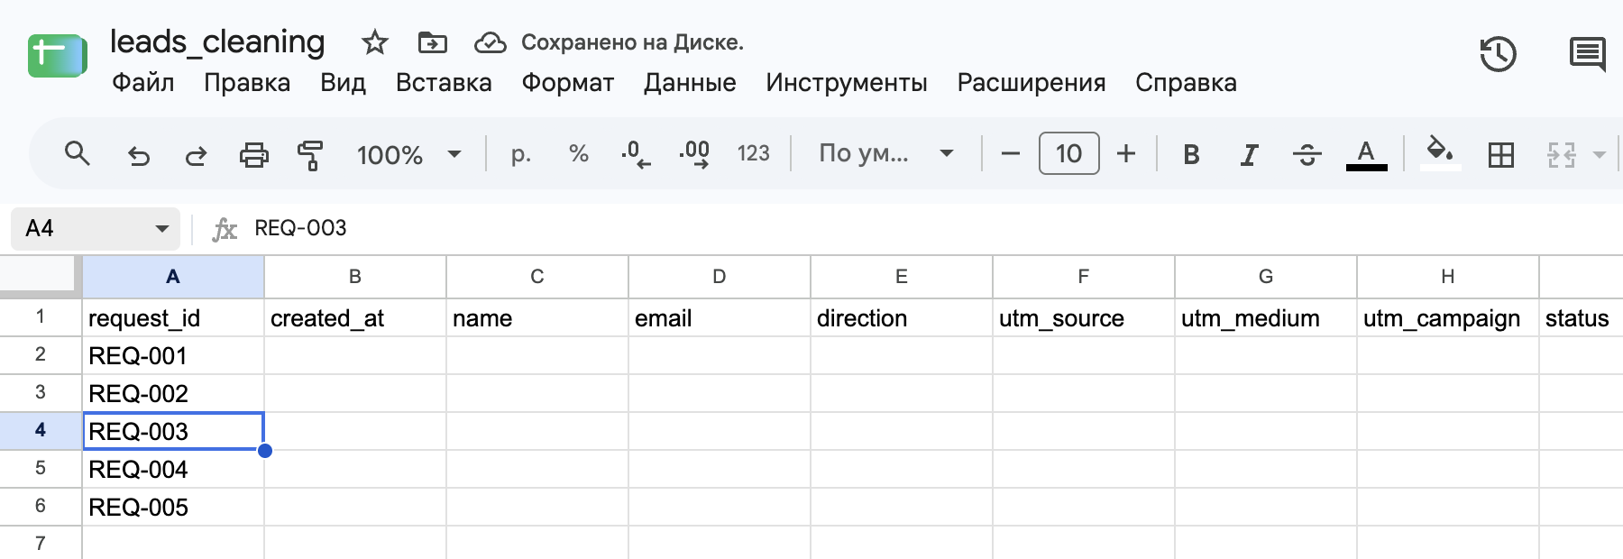
Task: Open the Справка menu
Action: [1186, 83]
